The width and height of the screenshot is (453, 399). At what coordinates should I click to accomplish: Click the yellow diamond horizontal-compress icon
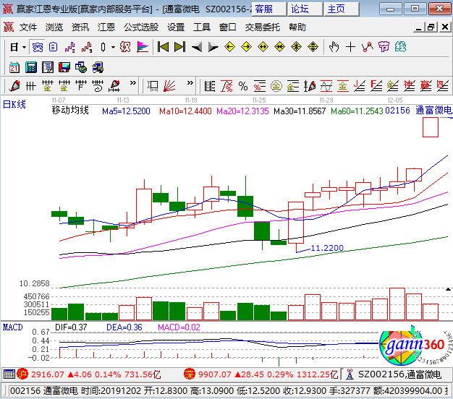279,47
